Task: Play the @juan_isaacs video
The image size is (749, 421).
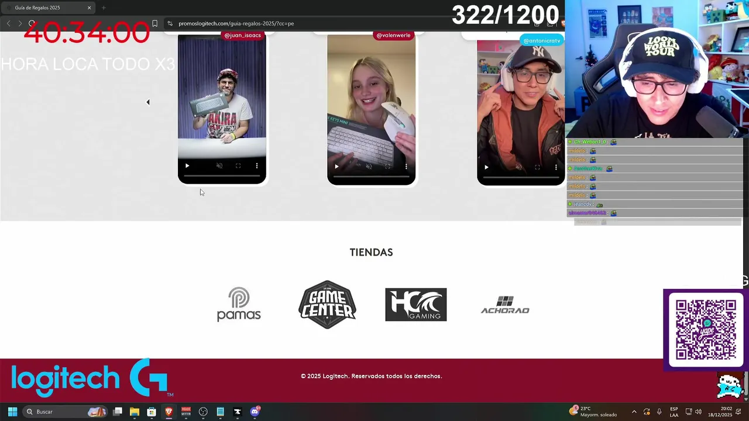Action: point(187,166)
